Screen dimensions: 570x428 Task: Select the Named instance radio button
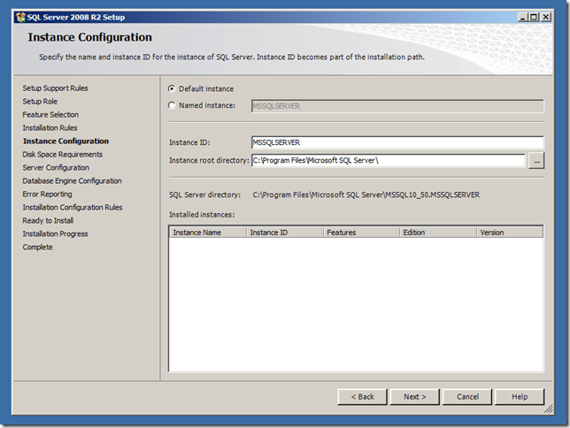[x=172, y=106]
